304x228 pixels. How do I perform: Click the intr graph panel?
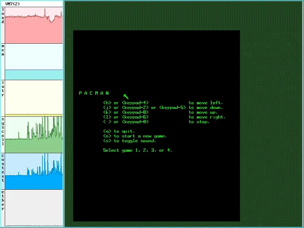[34, 98]
